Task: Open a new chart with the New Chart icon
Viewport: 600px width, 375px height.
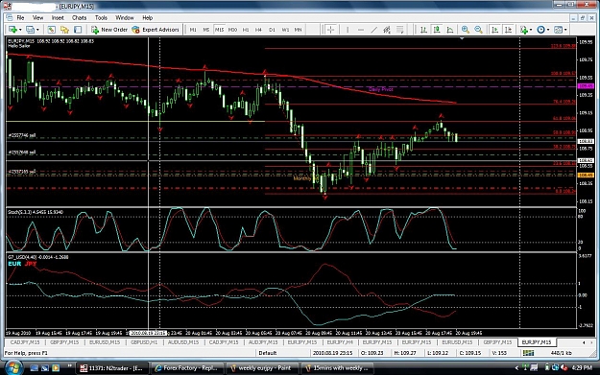Action: [12, 30]
